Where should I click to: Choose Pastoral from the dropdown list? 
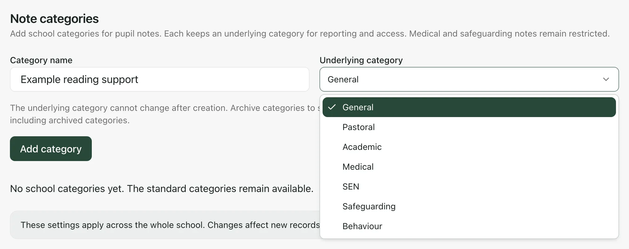coord(469,127)
